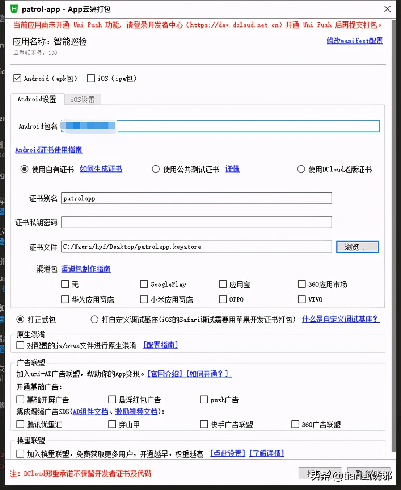The width and height of the screenshot is (401, 490).
Task: Click the 证书文件 path field
Action: point(197,246)
